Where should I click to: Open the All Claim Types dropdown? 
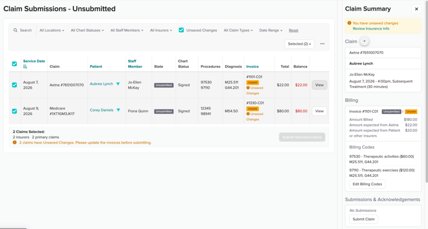238,30
